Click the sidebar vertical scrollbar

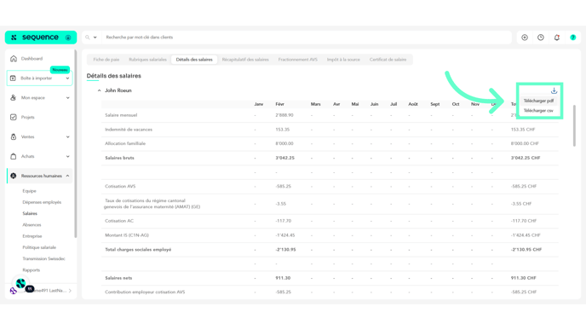point(76,144)
